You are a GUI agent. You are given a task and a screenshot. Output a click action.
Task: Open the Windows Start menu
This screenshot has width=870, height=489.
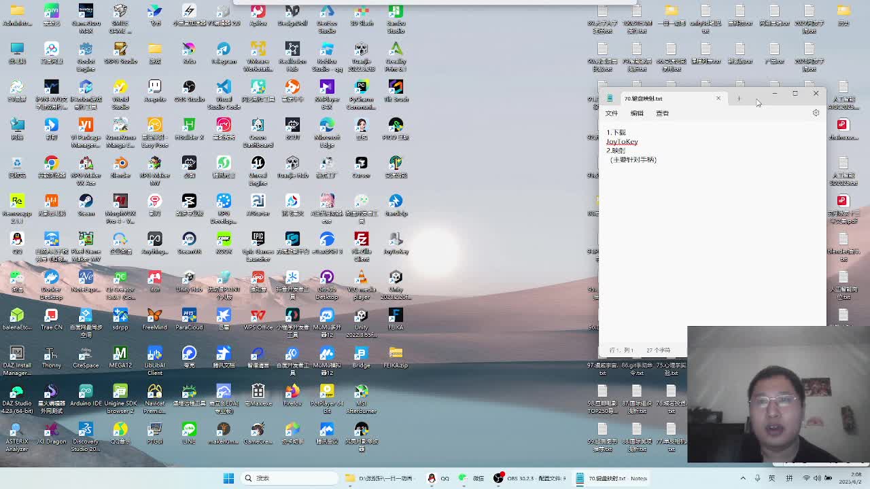[x=228, y=478]
